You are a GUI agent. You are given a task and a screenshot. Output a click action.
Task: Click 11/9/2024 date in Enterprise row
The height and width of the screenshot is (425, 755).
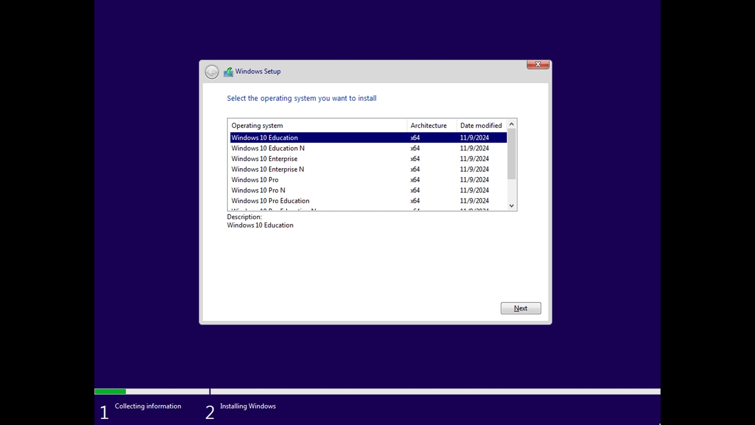point(474,159)
